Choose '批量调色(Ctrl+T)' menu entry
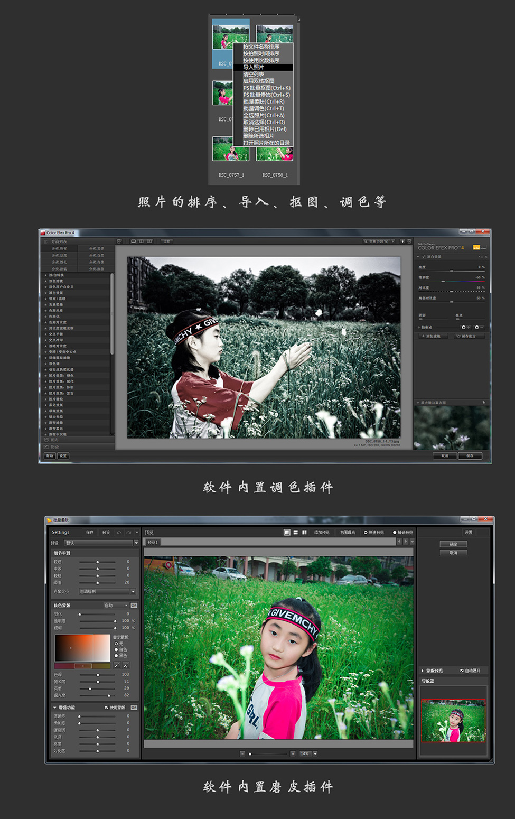Screen dimensions: 515x819 coord(263,109)
